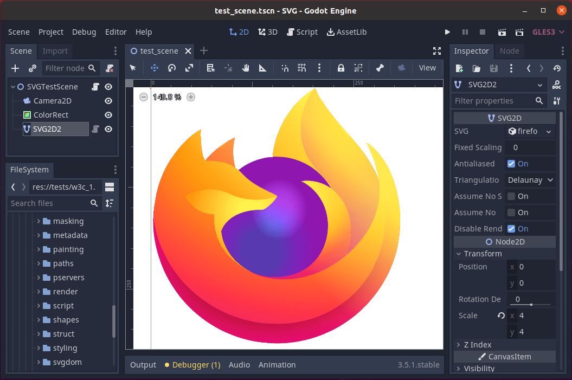Switch to the Import tab
This screenshot has height=380, width=572.
tap(55, 50)
